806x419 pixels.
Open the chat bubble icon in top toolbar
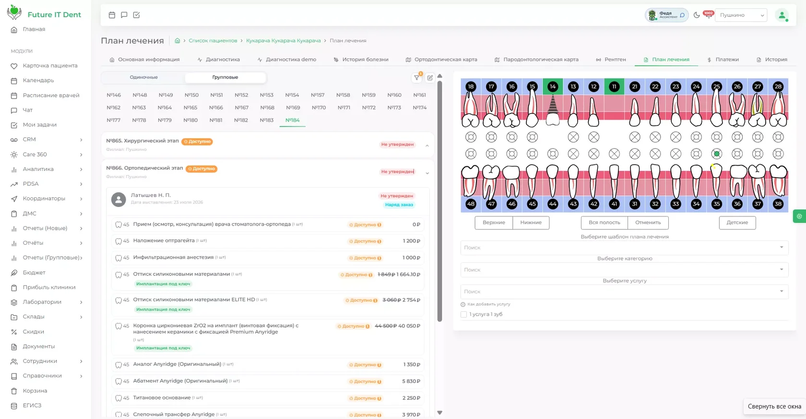124,15
